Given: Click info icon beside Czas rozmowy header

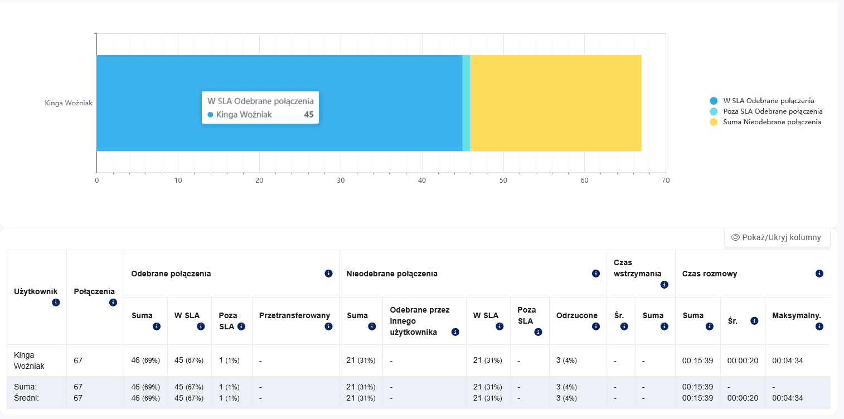Looking at the screenshot, I should (x=819, y=274).
